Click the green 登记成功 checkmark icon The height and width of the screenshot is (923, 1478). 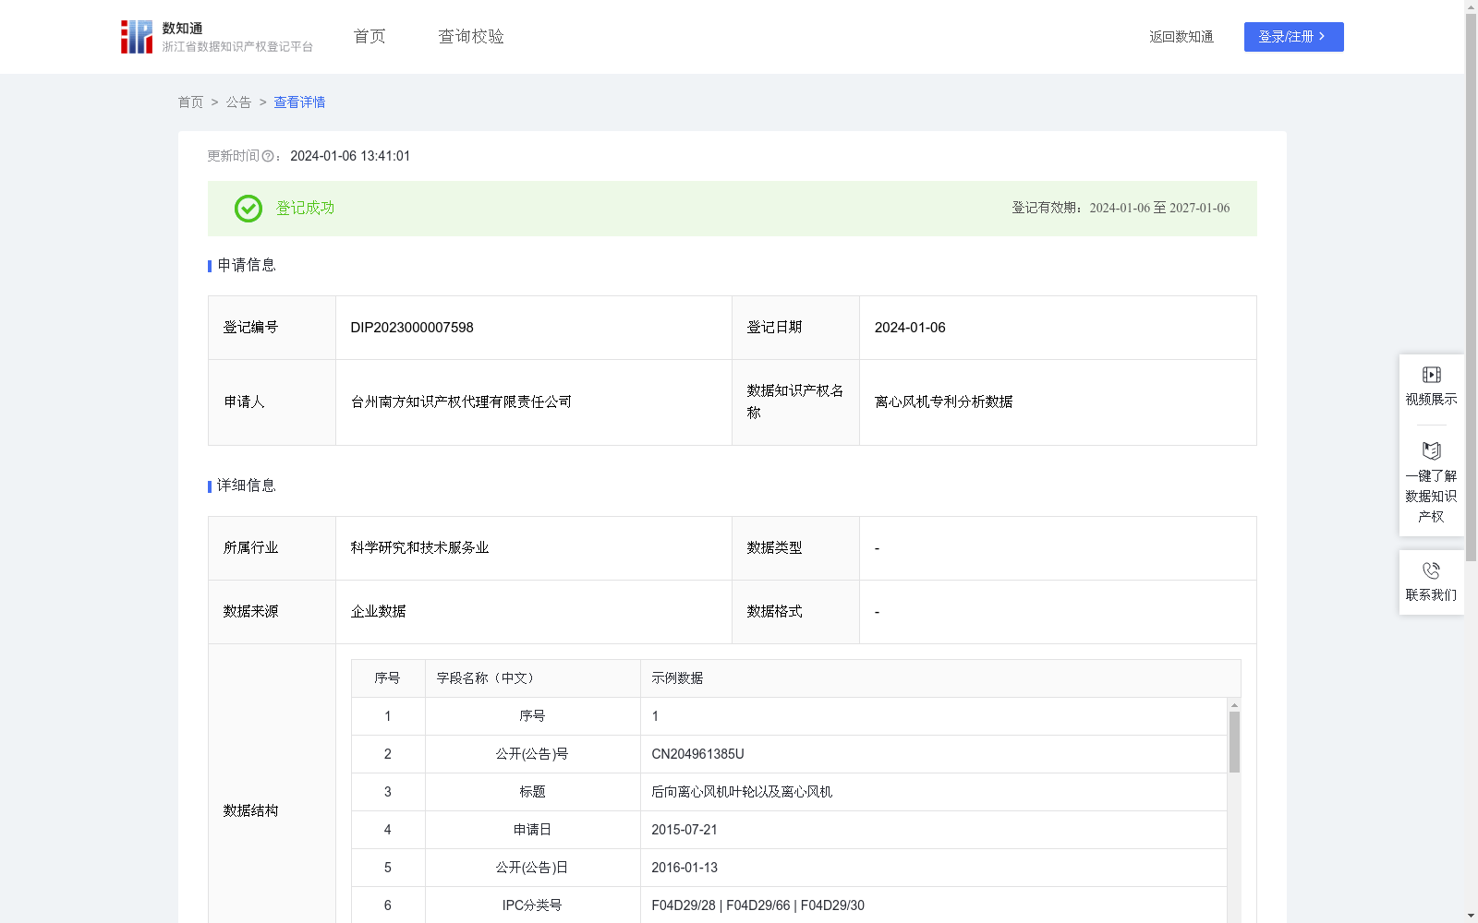(x=248, y=209)
